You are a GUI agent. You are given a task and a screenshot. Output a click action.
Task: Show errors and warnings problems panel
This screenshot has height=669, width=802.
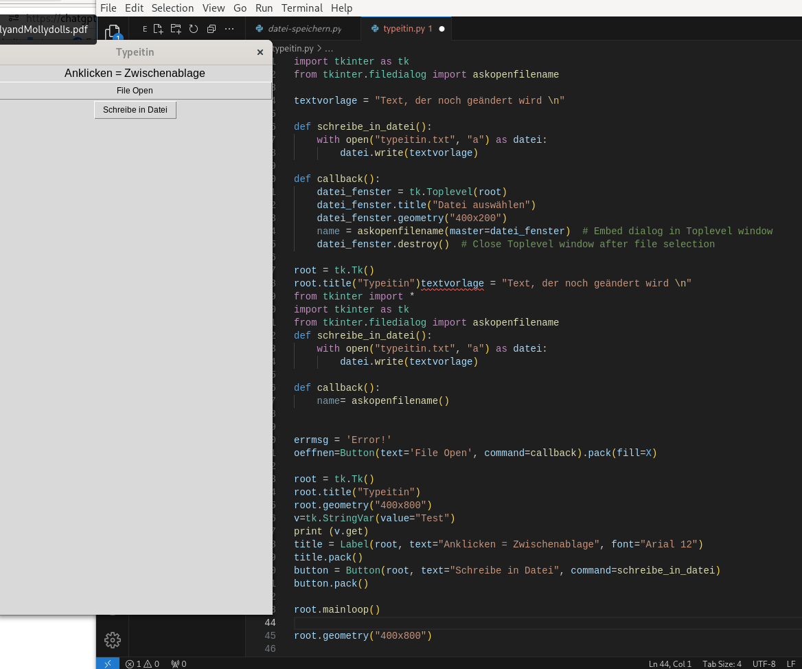[142, 664]
